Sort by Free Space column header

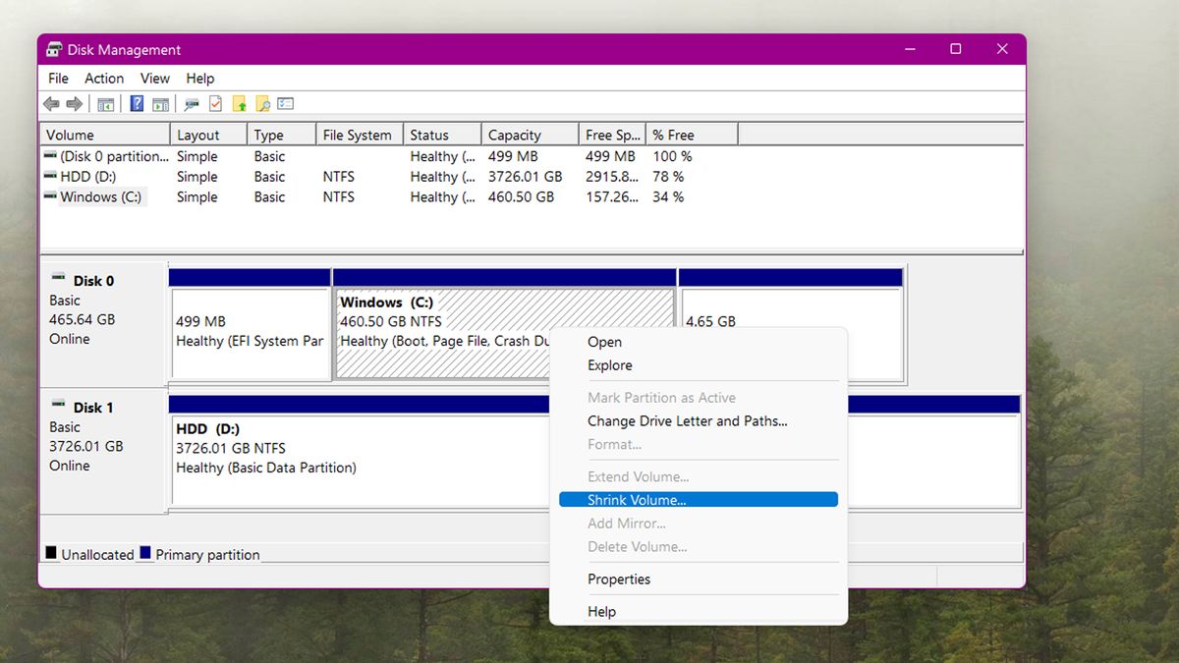click(612, 136)
